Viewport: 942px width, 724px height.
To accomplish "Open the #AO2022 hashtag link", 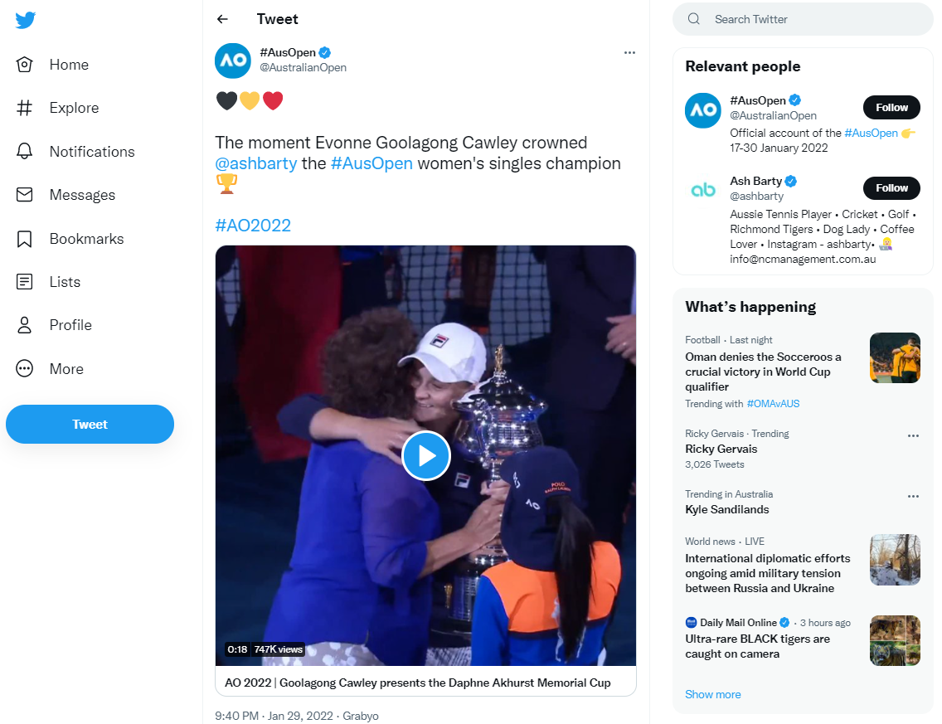I will point(253,226).
